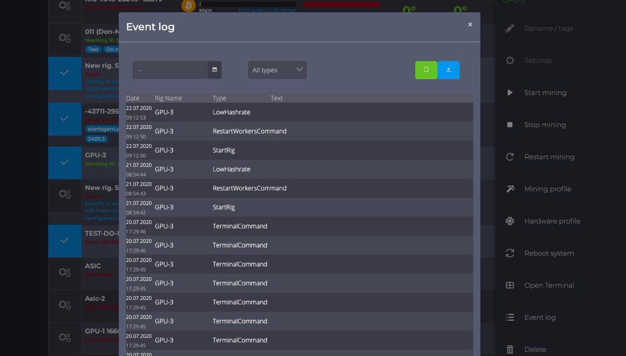This screenshot has height=356, width=626.
Task: Click the 2405.3 tag label
Action: 96,139
